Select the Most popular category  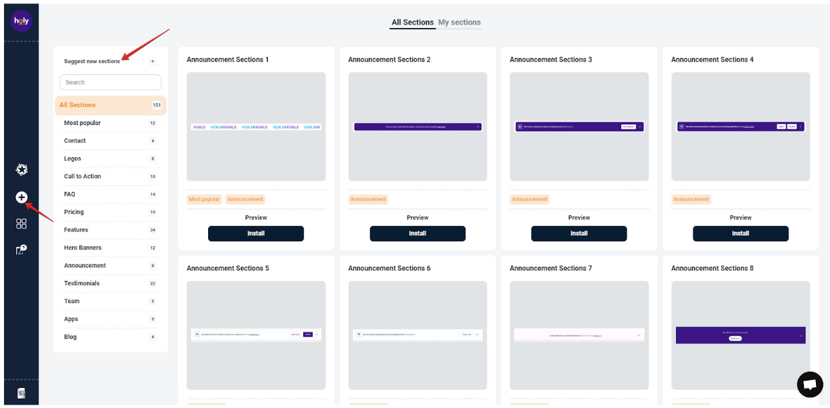pyautogui.click(x=110, y=123)
